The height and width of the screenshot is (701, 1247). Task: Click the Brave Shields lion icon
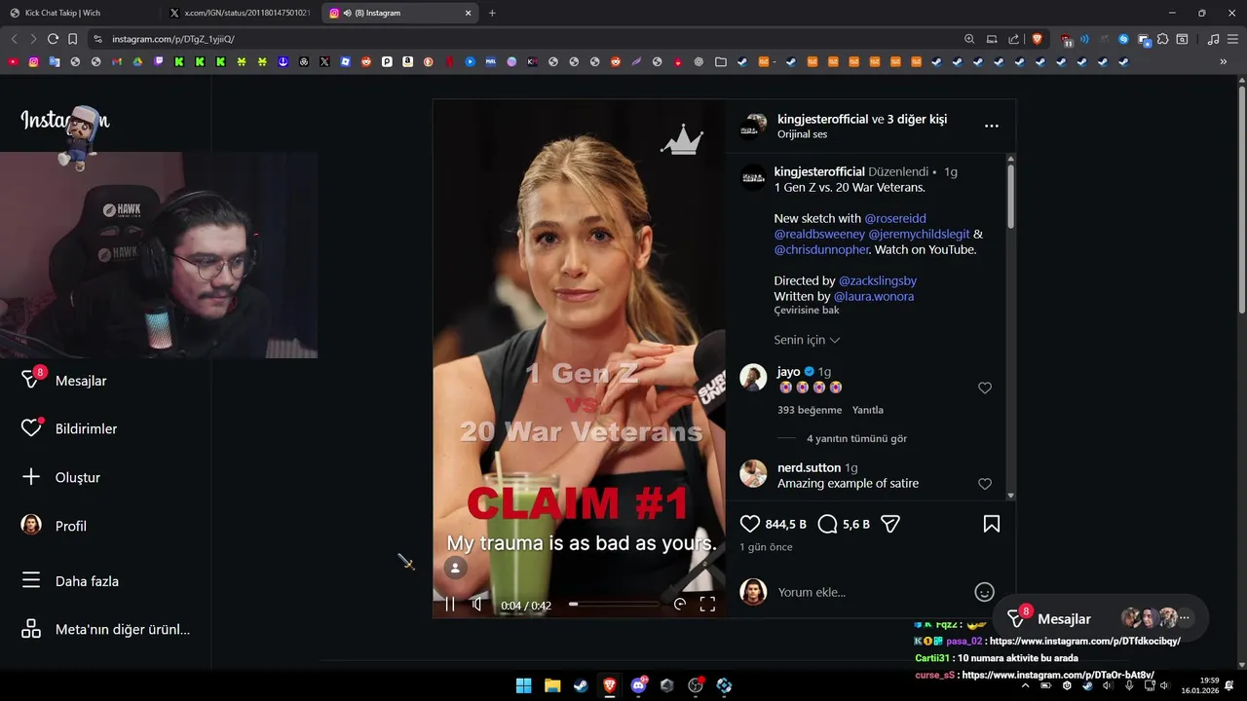coord(1037,39)
